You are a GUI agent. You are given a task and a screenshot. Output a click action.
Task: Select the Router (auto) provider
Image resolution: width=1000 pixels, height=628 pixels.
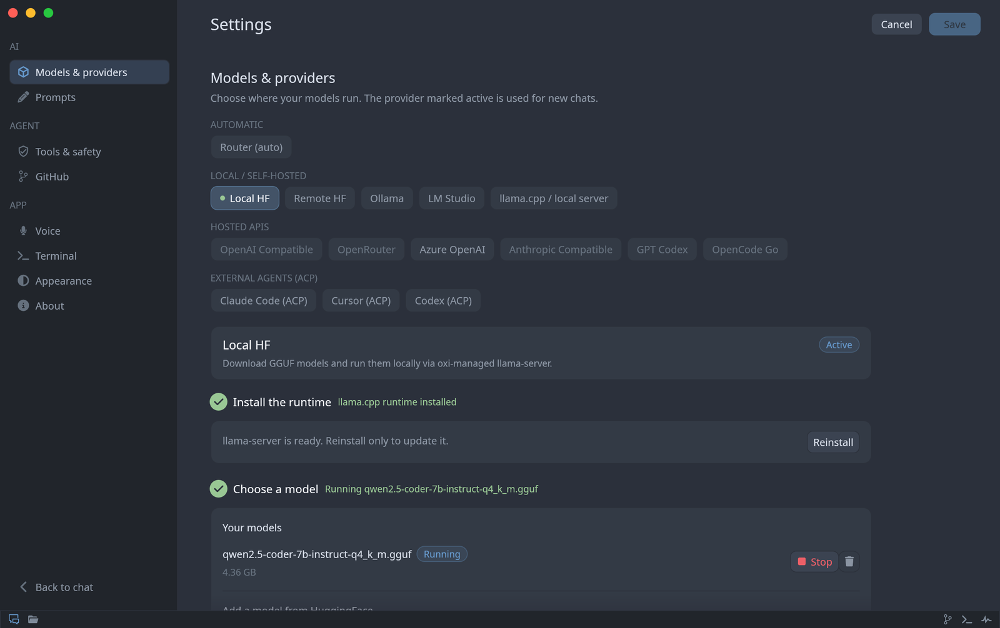point(251,147)
